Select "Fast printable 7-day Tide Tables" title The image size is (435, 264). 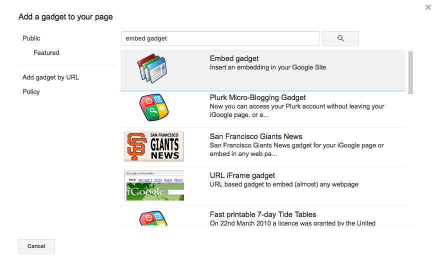click(263, 214)
